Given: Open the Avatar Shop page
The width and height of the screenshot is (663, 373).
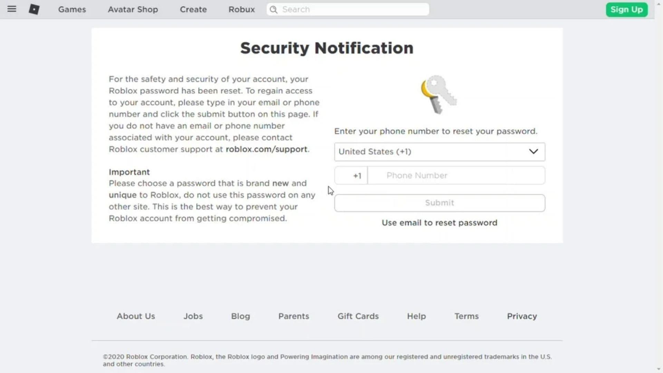Looking at the screenshot, I should (133, 9).
